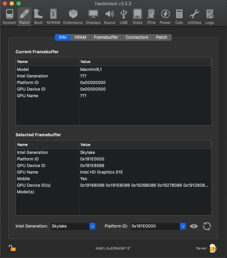Viewport: 227px width, 258px height.
Task: Click the HEADSOFT logo link
Action: (113, 248)
